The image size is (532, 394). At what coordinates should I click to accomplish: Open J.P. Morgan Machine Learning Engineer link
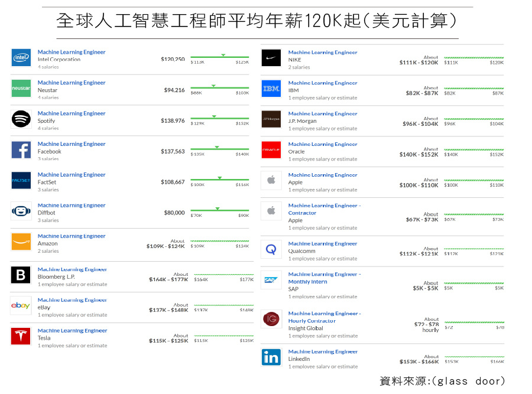click(323, 113)
